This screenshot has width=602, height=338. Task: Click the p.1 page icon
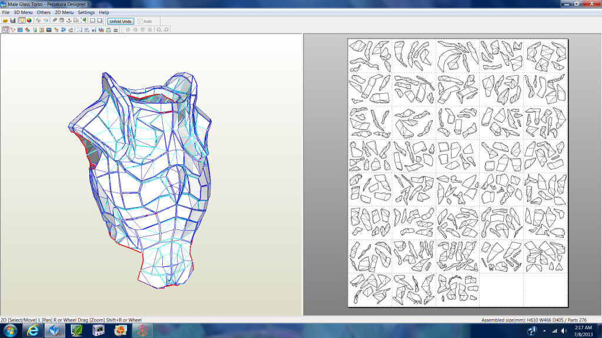click(94, 29)
